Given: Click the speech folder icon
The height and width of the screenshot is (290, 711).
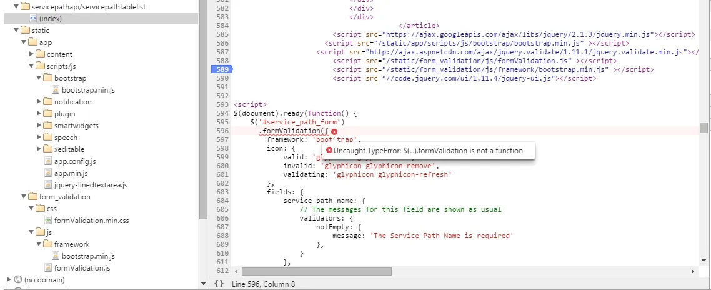Looking at the screenshot, I should (x=47, y=137).
